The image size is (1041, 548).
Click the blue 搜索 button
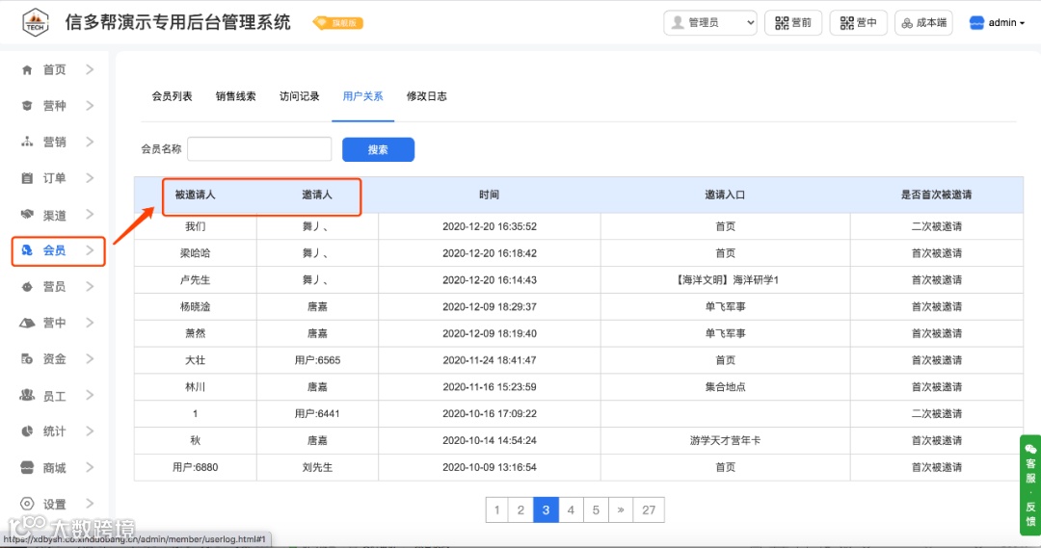[379, 149]
